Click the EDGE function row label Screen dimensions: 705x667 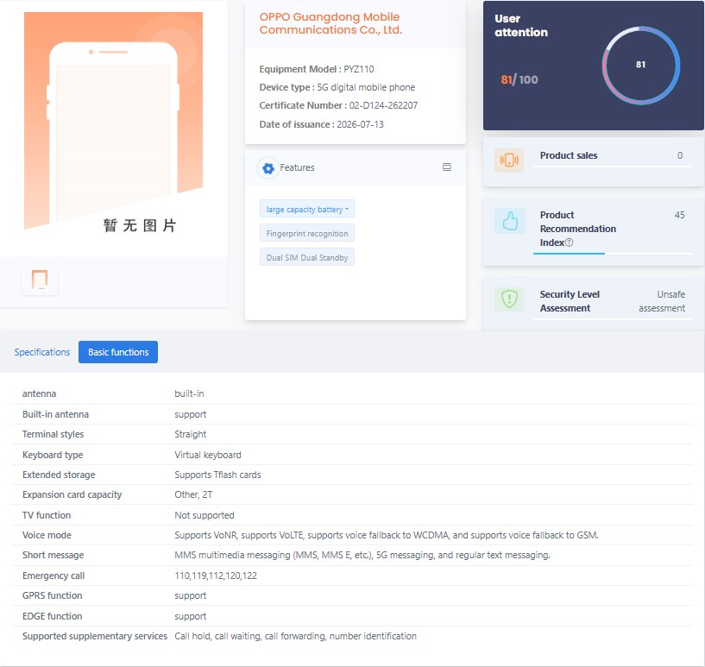pos(52,616)
